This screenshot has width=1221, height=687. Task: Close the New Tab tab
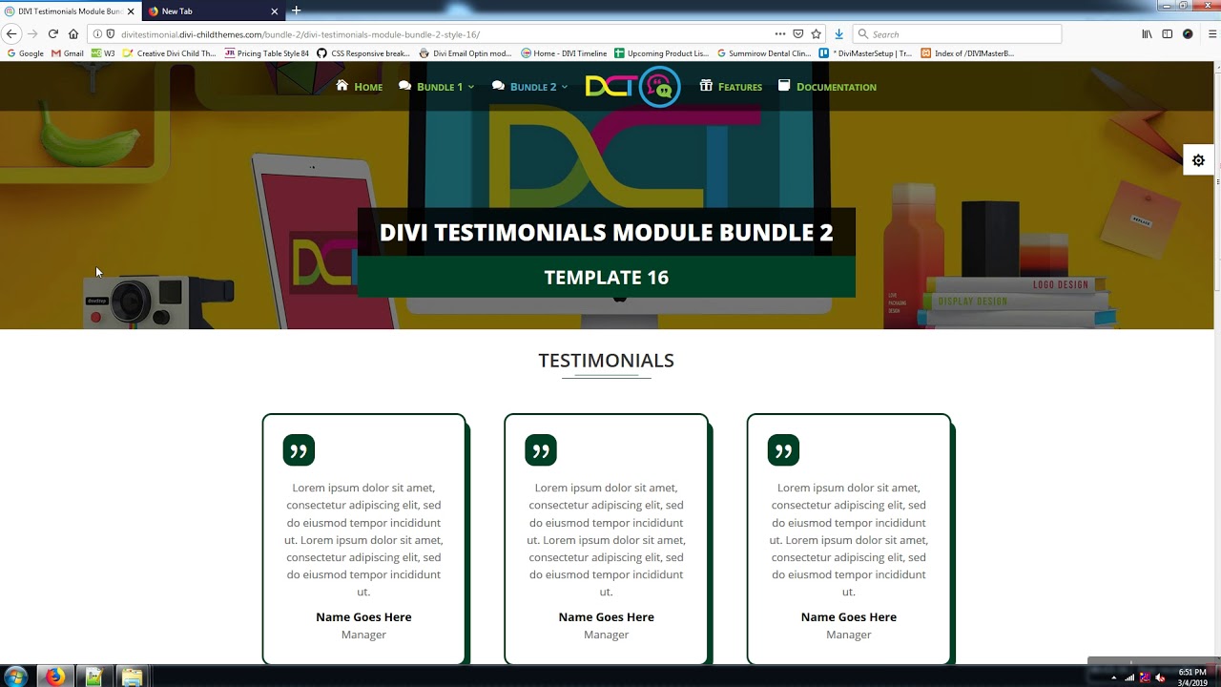[x=275, y=11]
